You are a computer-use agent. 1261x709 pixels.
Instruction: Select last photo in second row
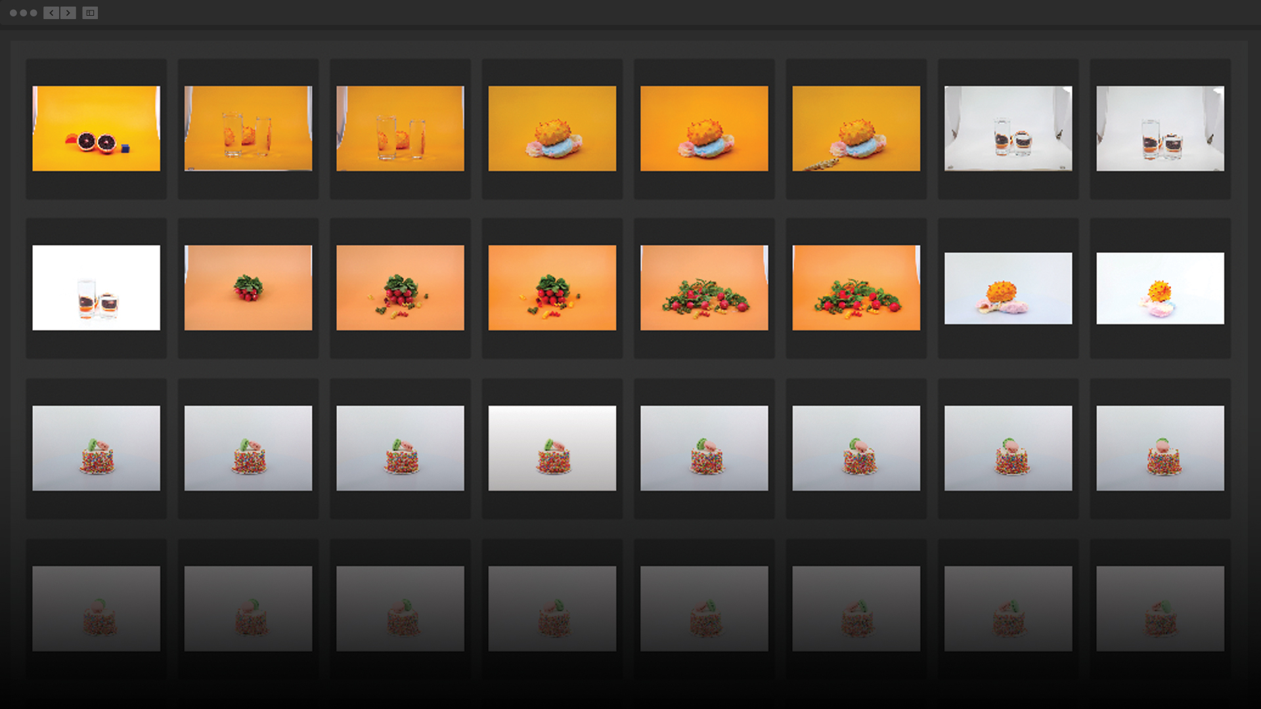pos(1160,288)
